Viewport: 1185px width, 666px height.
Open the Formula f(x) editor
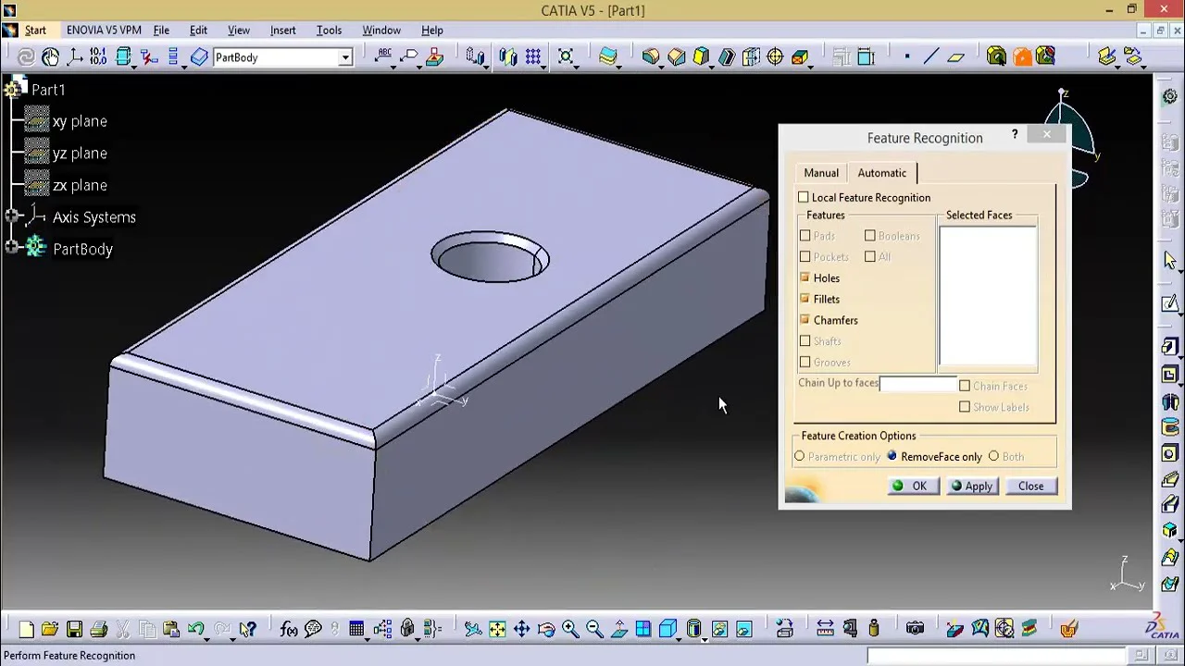click(x=289, y=630)
